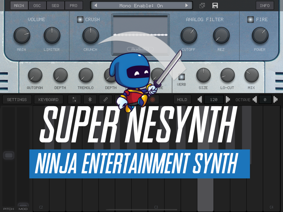Tap the Bluetooth MIDI icon
This screenshot has width=283, height=212.
[x=90, y=99]
